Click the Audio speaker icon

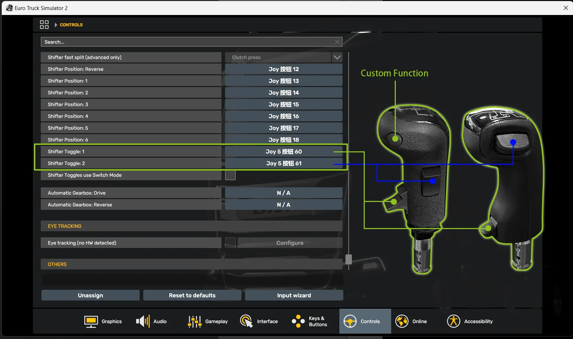(x=143, y=322)
